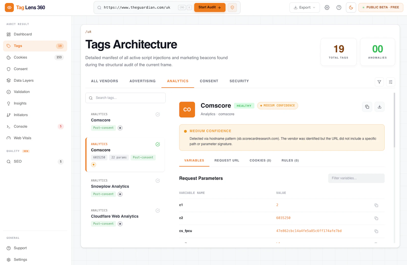
Task: Open the help question mark icon
Action: [339, 8]
